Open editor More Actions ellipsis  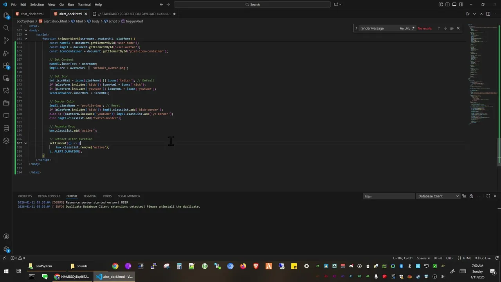[x=495, y=14]
